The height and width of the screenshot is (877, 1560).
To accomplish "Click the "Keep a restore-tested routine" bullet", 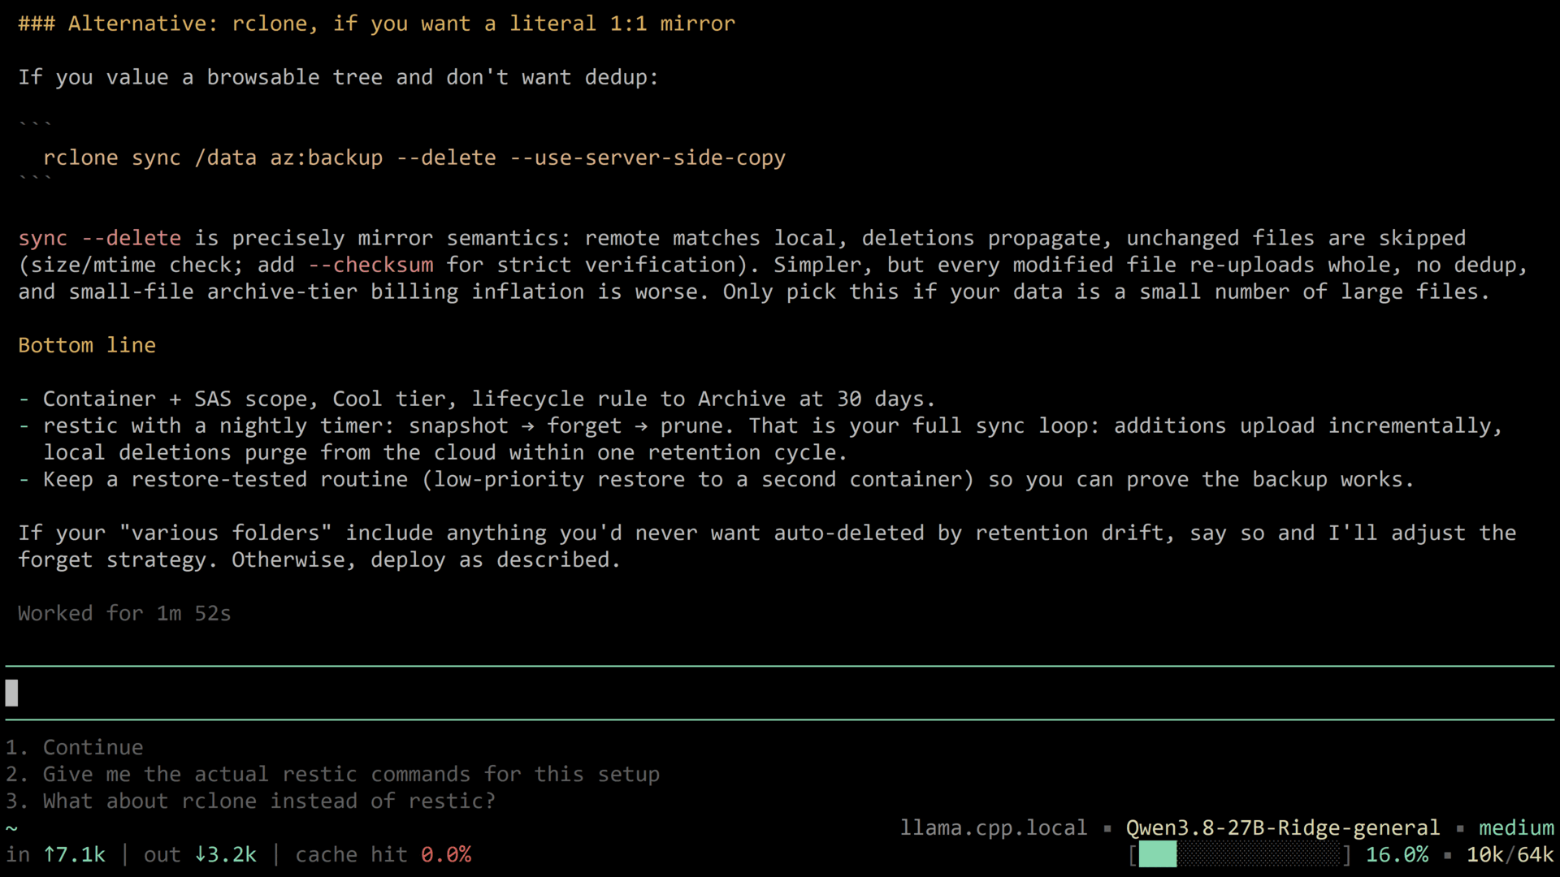I will [716, 479].
